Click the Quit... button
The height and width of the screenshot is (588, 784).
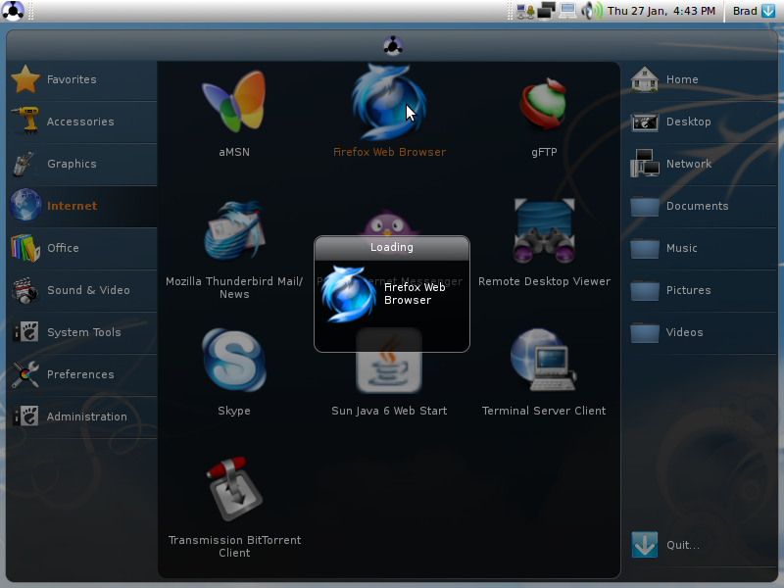click(x=700, y=545)
